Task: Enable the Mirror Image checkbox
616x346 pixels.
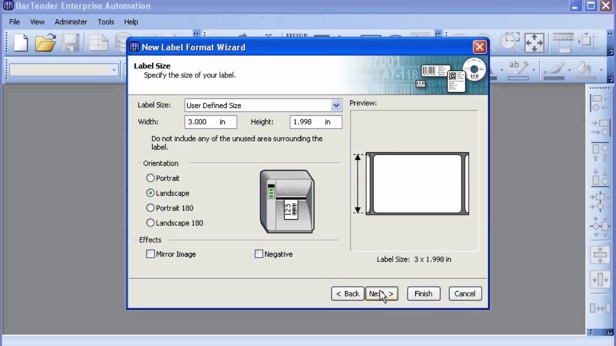Action: [x=151, y=254]
